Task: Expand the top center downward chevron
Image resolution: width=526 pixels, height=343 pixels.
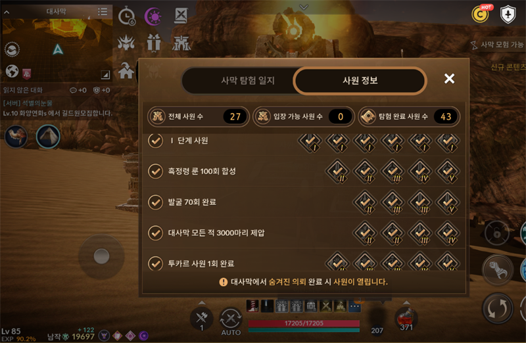Action: point(304,7)
